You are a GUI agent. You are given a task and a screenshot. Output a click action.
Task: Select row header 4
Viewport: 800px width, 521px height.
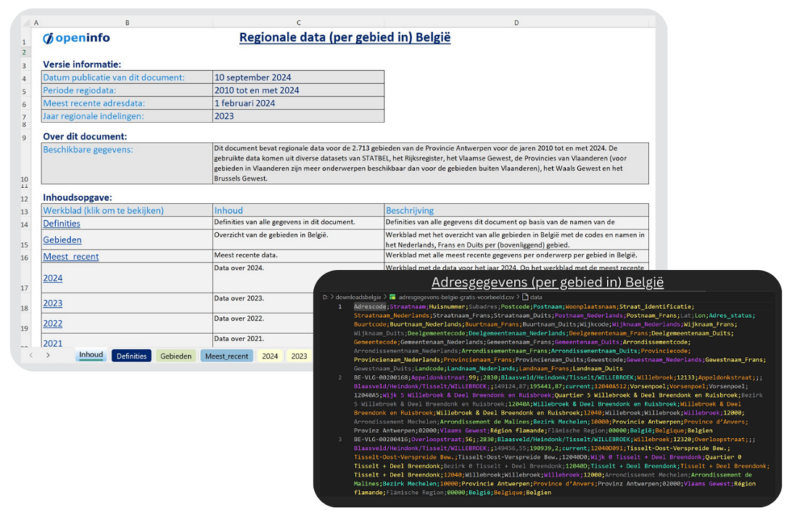click(x=24, y=78)
